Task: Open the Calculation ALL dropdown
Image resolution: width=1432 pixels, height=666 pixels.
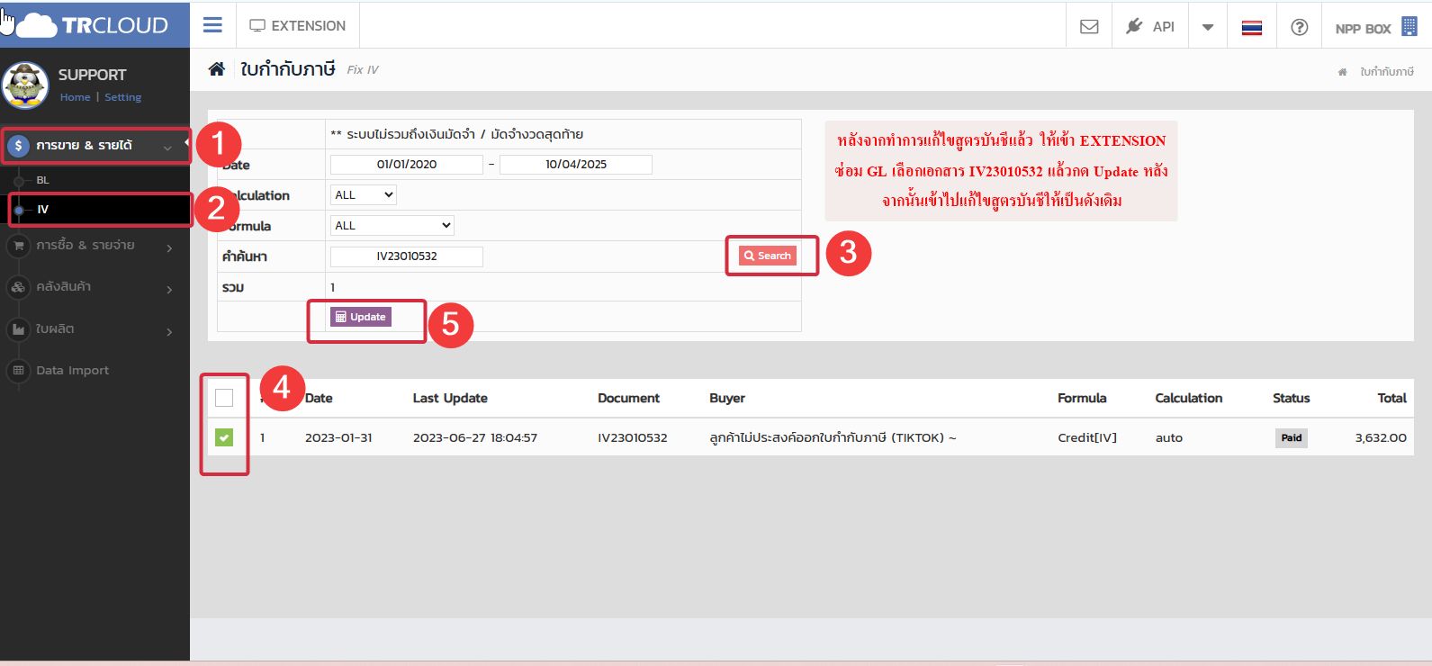Action: tap(364, 195)
